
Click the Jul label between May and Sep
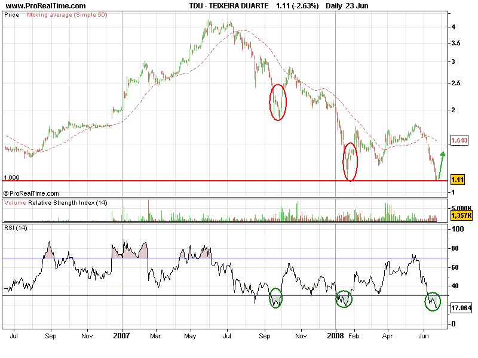tap(227, 336)
